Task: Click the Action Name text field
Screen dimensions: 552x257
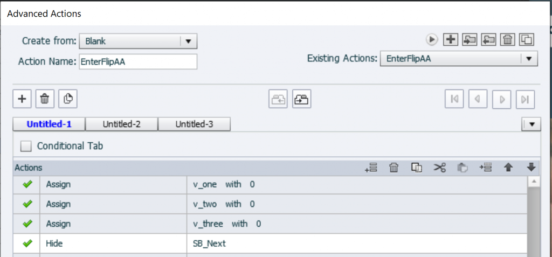Action: click(138, 61)
